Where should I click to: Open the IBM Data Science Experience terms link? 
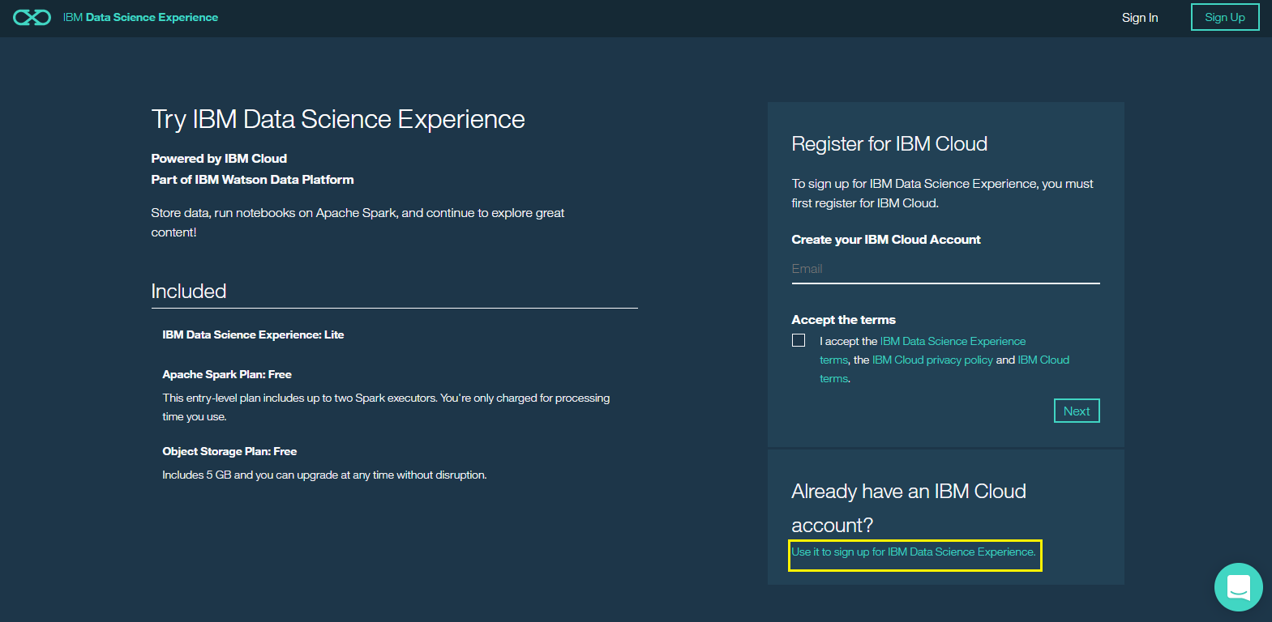(x=952, y=341)
